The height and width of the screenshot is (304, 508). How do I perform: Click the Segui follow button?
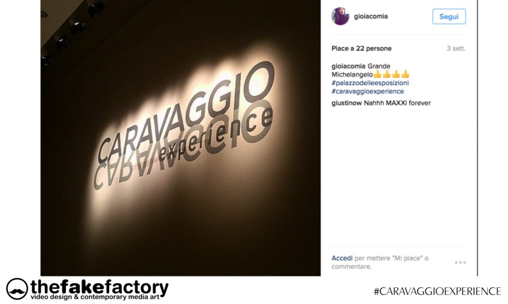[449, 17]
